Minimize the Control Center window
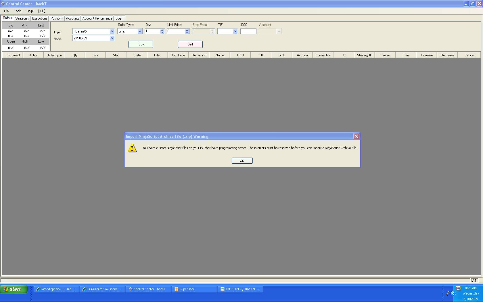This screenshot has width=483, height=302. pyautogui.click(x=466, y=4)
